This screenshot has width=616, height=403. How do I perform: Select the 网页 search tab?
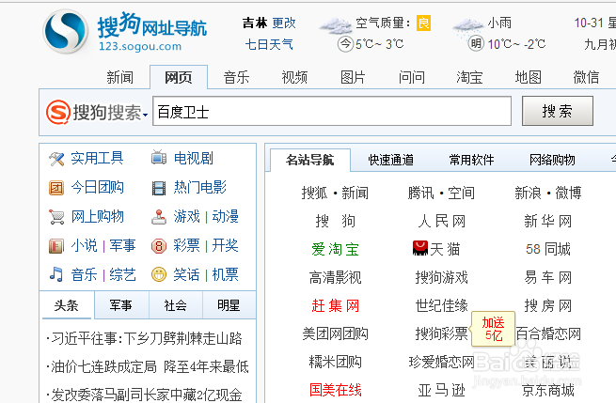[x=179, y=77]
